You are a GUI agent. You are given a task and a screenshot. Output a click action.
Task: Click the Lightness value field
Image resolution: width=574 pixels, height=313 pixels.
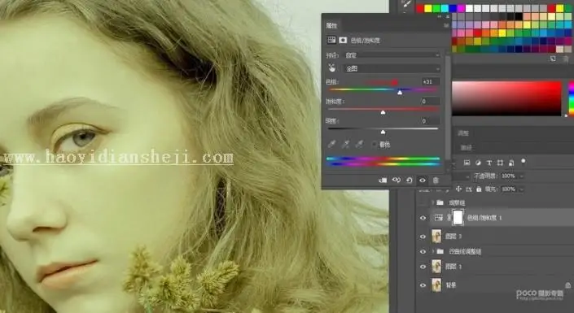(x=430, y=120)
